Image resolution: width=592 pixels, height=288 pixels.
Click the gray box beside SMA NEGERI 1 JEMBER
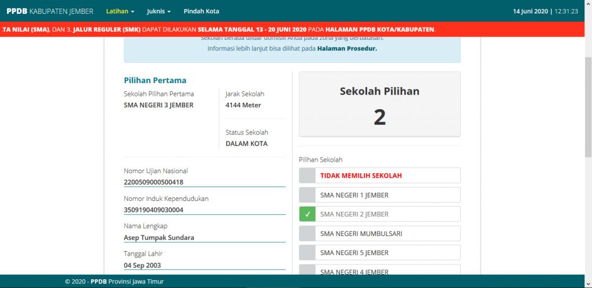pos(308,195)
